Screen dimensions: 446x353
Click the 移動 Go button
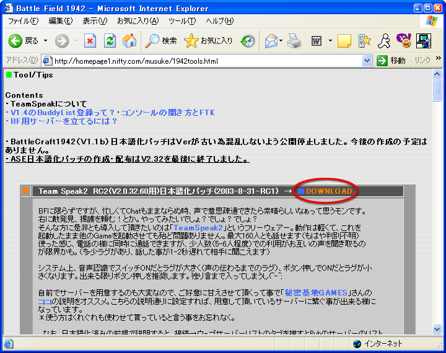(x=391, y=61)
